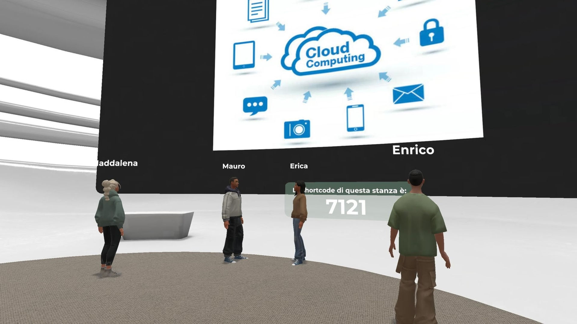Click the Cloud Computing cloud logo
Viewport: 577px width, 324px height.
(331, 51)
